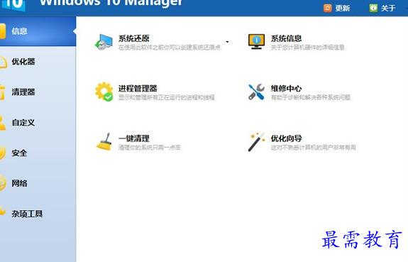
Task: Click description 显示和管理所有正在运行的进程和线程
Action: (167, 97)
